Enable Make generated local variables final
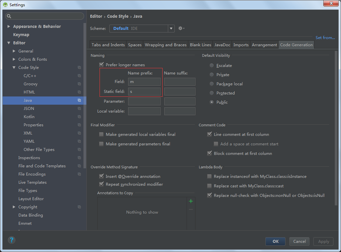The image size is (341, 252). point(101,134)
